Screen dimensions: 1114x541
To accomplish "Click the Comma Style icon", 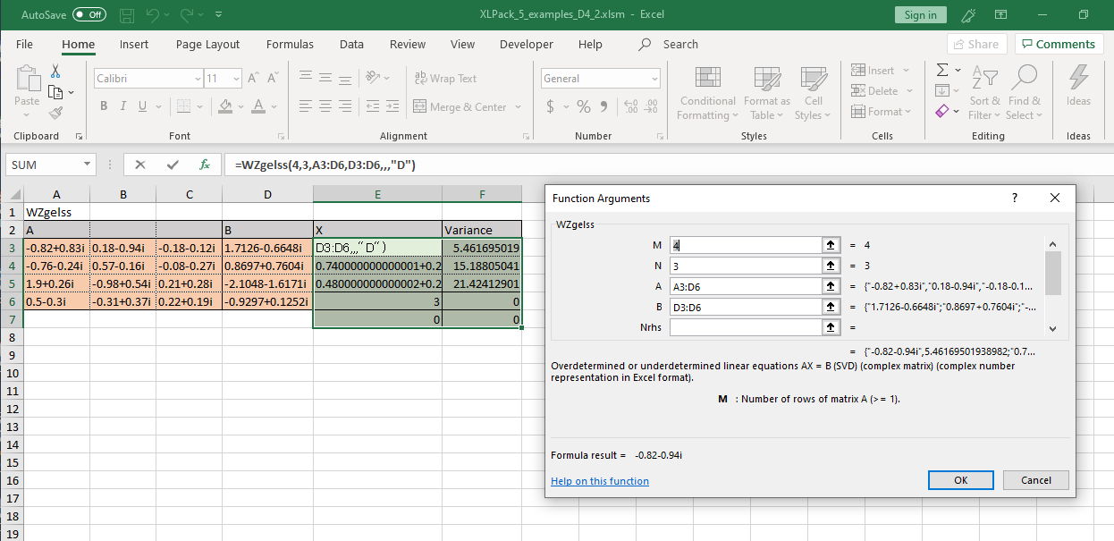I will point(604,106).
